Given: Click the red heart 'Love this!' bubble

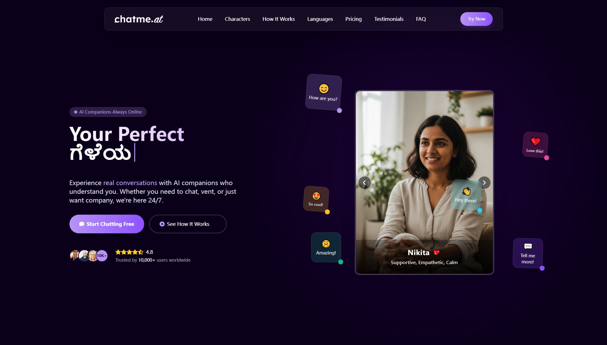Looking at the screenshot, I should click(535, 145).
